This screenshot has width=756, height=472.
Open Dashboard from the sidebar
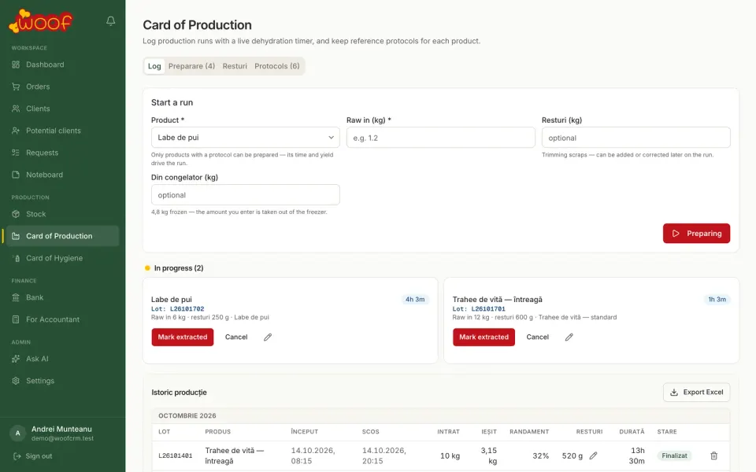coord(63,65)
